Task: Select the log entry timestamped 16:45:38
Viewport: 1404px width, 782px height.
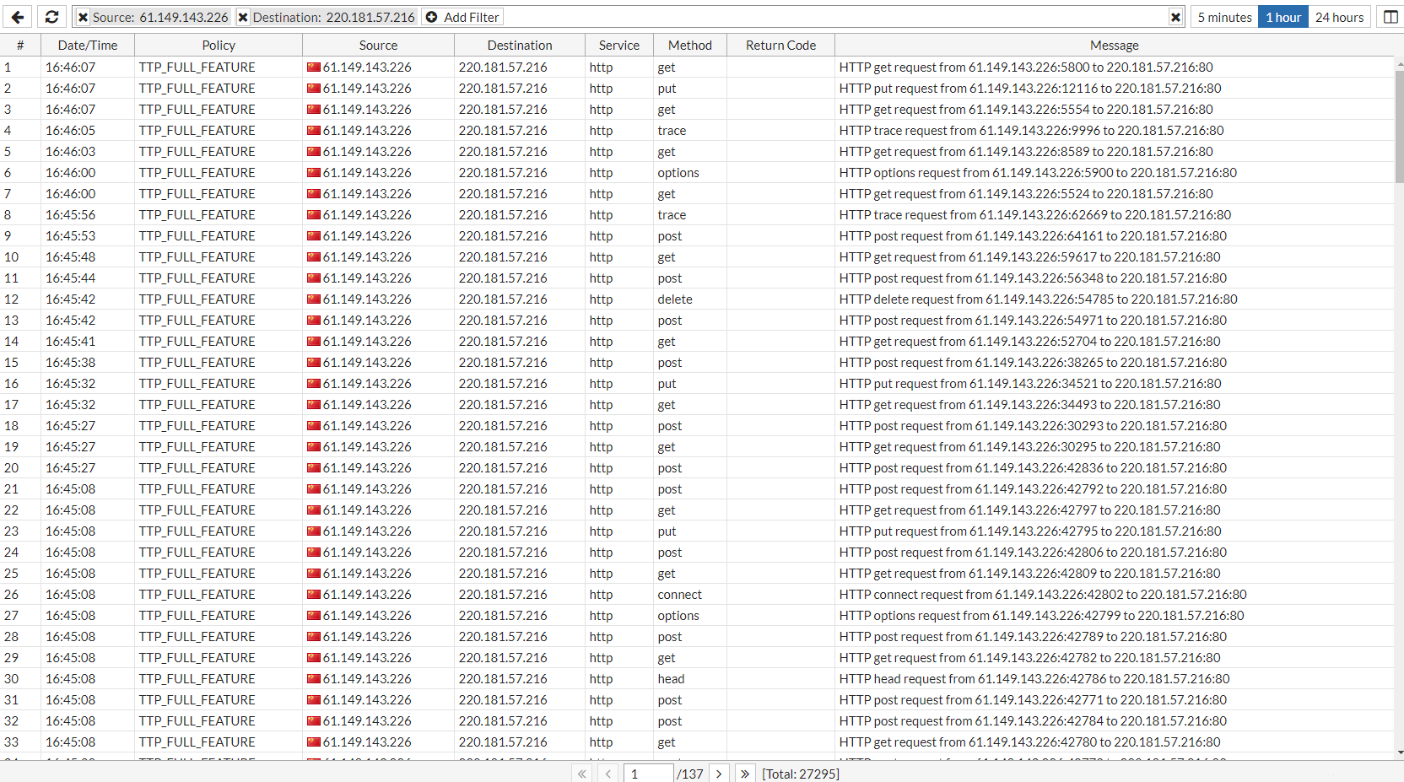Action: point(697,363)
